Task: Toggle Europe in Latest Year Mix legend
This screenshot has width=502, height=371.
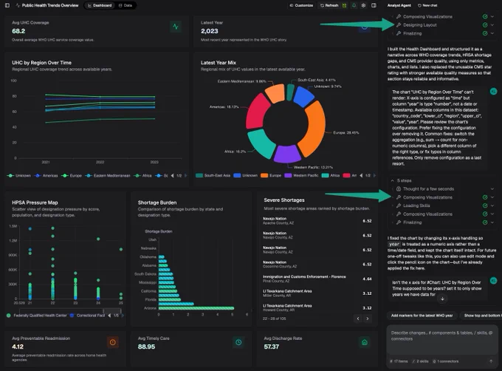Action: (271, 176)
